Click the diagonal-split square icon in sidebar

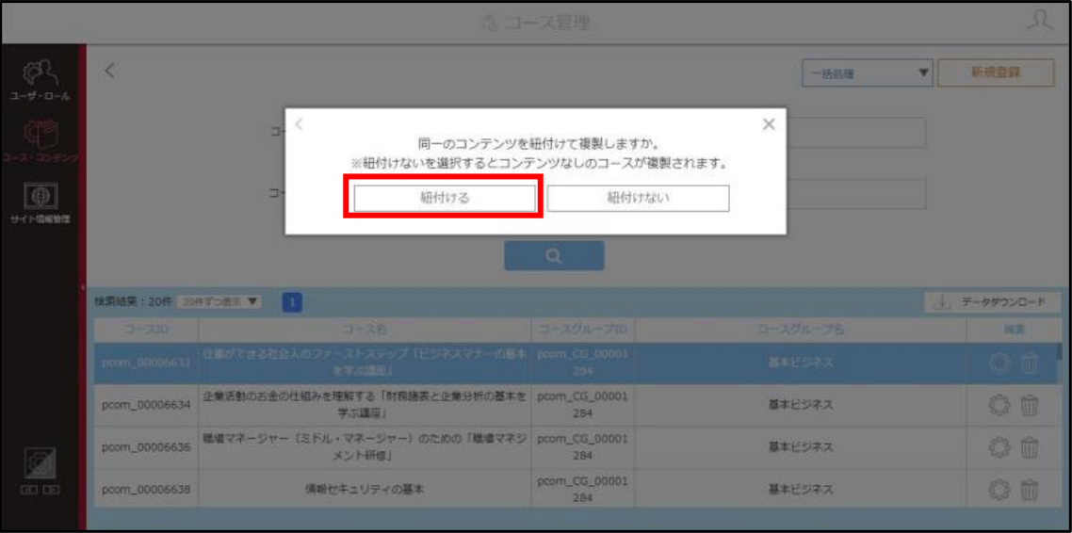(x=40, y=462)
